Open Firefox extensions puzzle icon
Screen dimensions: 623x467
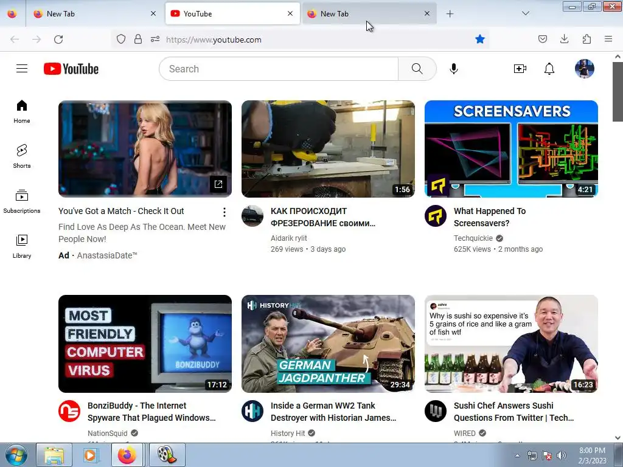pos(586,39)
